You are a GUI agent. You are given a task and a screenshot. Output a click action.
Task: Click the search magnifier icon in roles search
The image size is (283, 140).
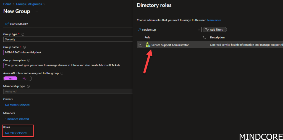pyautogui.click(x=139, y=30)
